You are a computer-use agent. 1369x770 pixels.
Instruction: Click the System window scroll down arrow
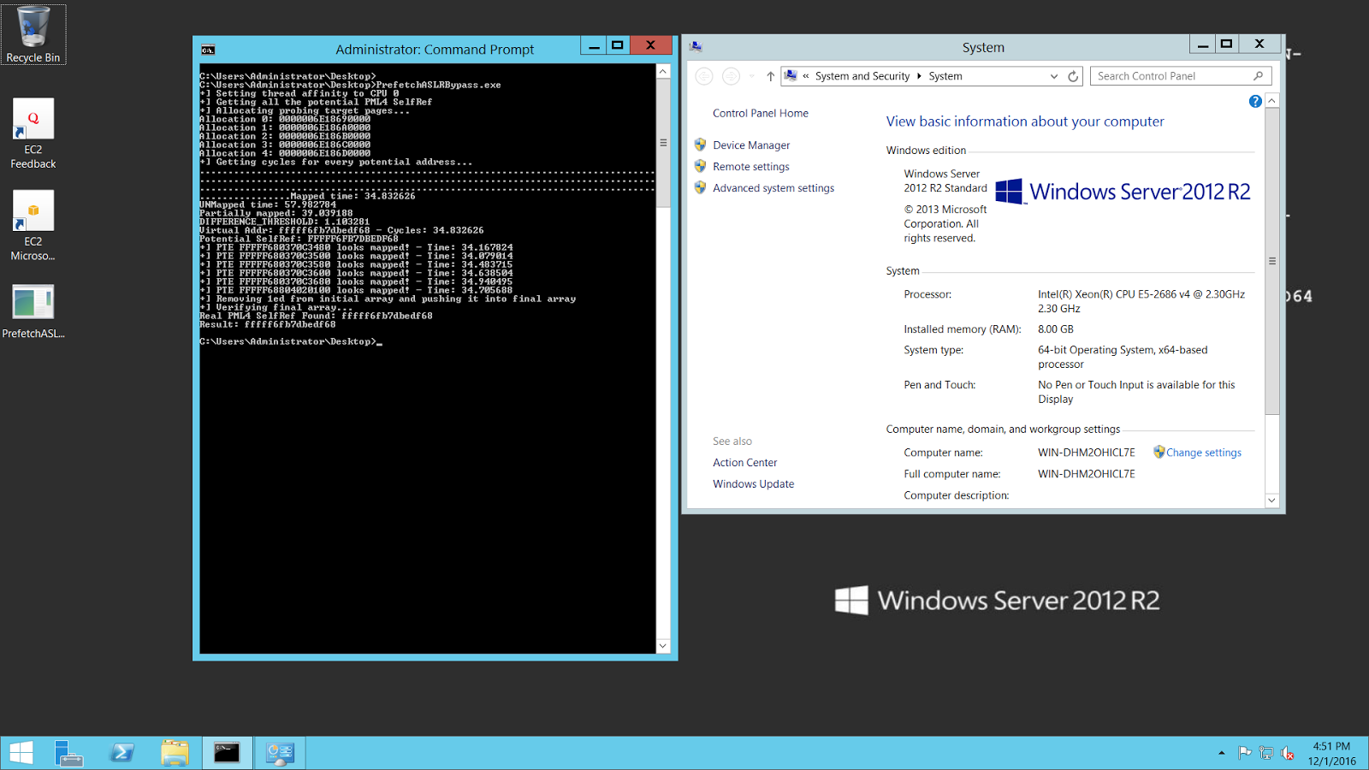(x=1271, y=500)
